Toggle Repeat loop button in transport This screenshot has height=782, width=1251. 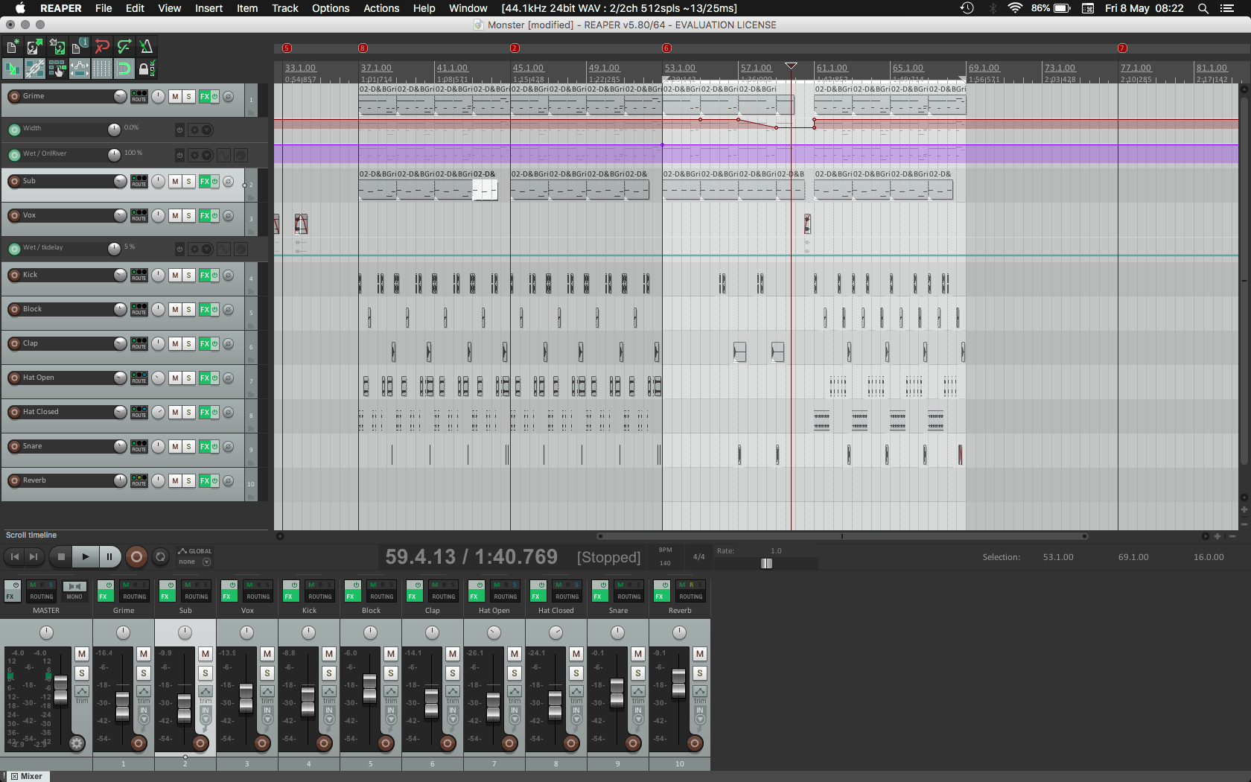tap(160, 556)
